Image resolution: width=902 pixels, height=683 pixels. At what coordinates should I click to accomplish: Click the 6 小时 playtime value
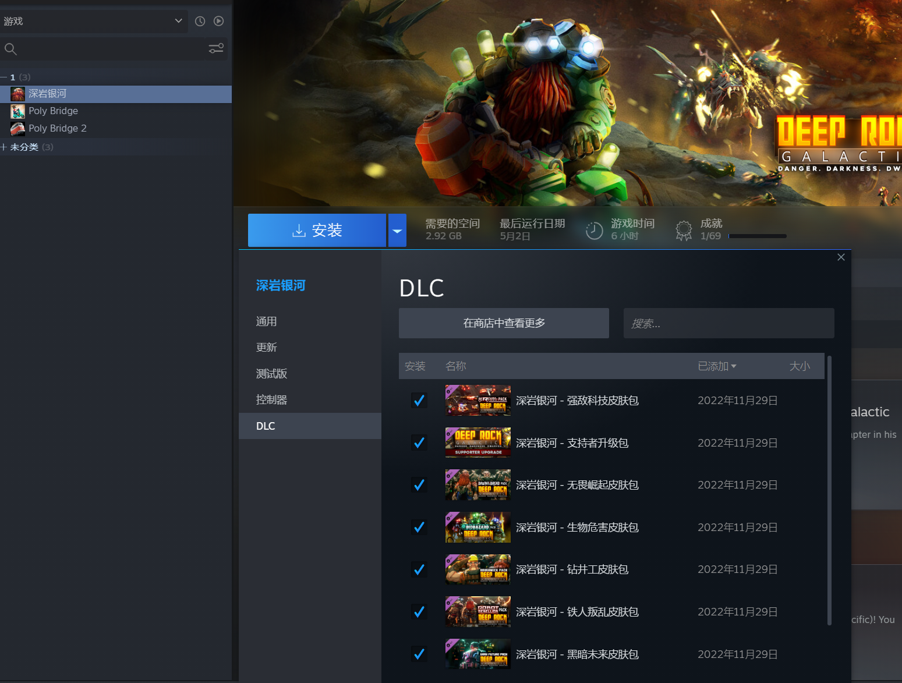625,236
